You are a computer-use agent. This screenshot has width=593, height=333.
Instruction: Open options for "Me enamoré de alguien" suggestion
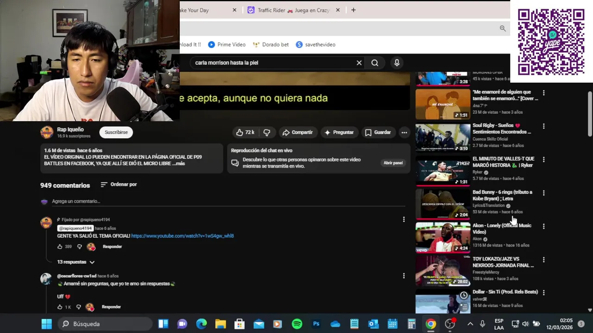[543, 93]
